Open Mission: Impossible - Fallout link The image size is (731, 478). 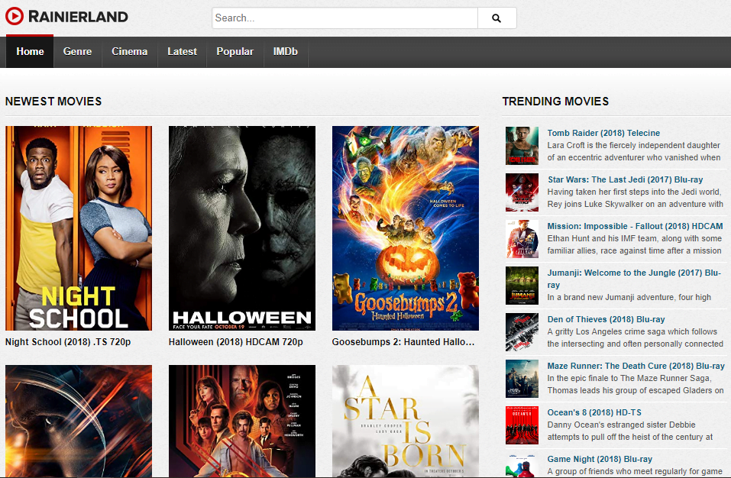(635, 226)
